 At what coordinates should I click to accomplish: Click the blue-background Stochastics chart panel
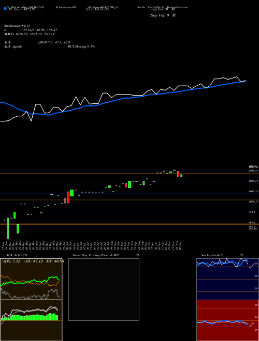pos(227,279)
